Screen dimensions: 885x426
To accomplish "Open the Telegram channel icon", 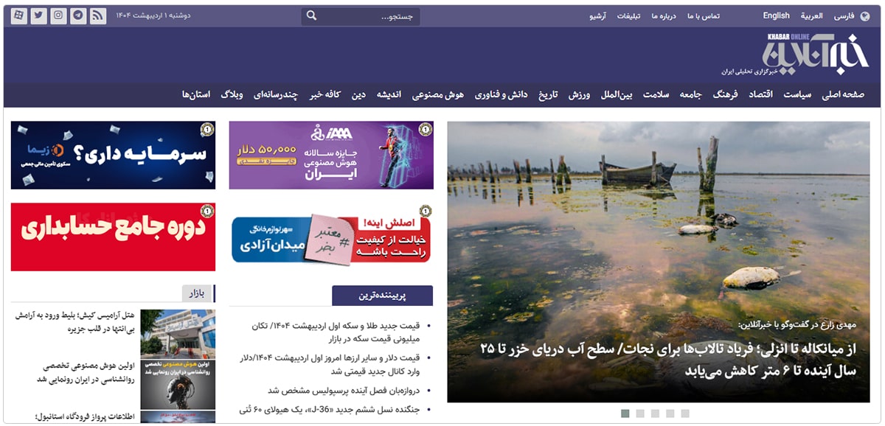I will pyautogui.click(x=77, y=15).
